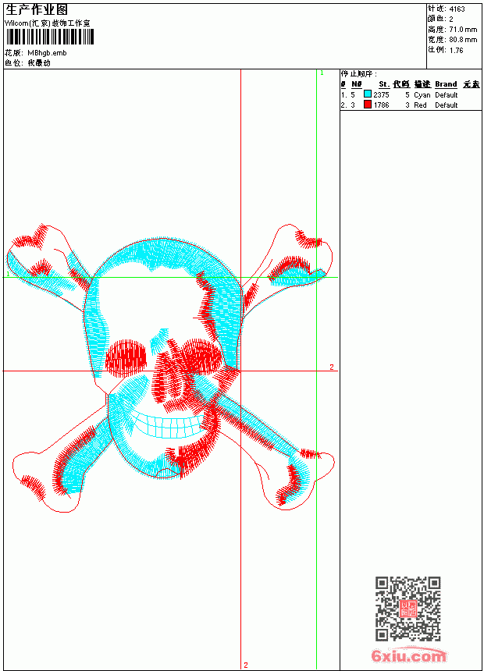Click the 6xiu.com watermark logo
Viewport: 484px width, 671px height.
click(x=408, y=655)
